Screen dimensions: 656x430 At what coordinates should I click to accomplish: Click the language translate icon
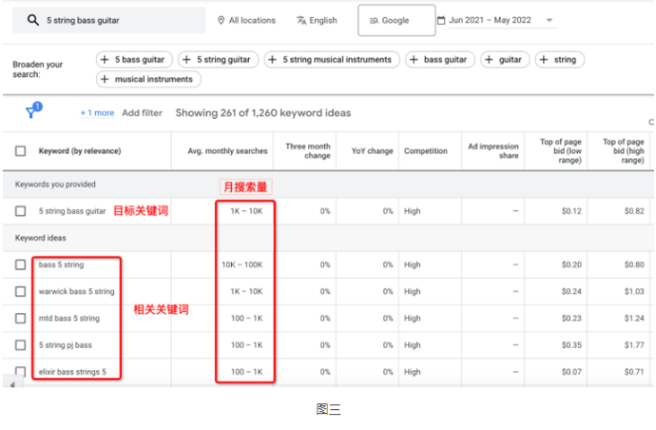coord(301,20)
